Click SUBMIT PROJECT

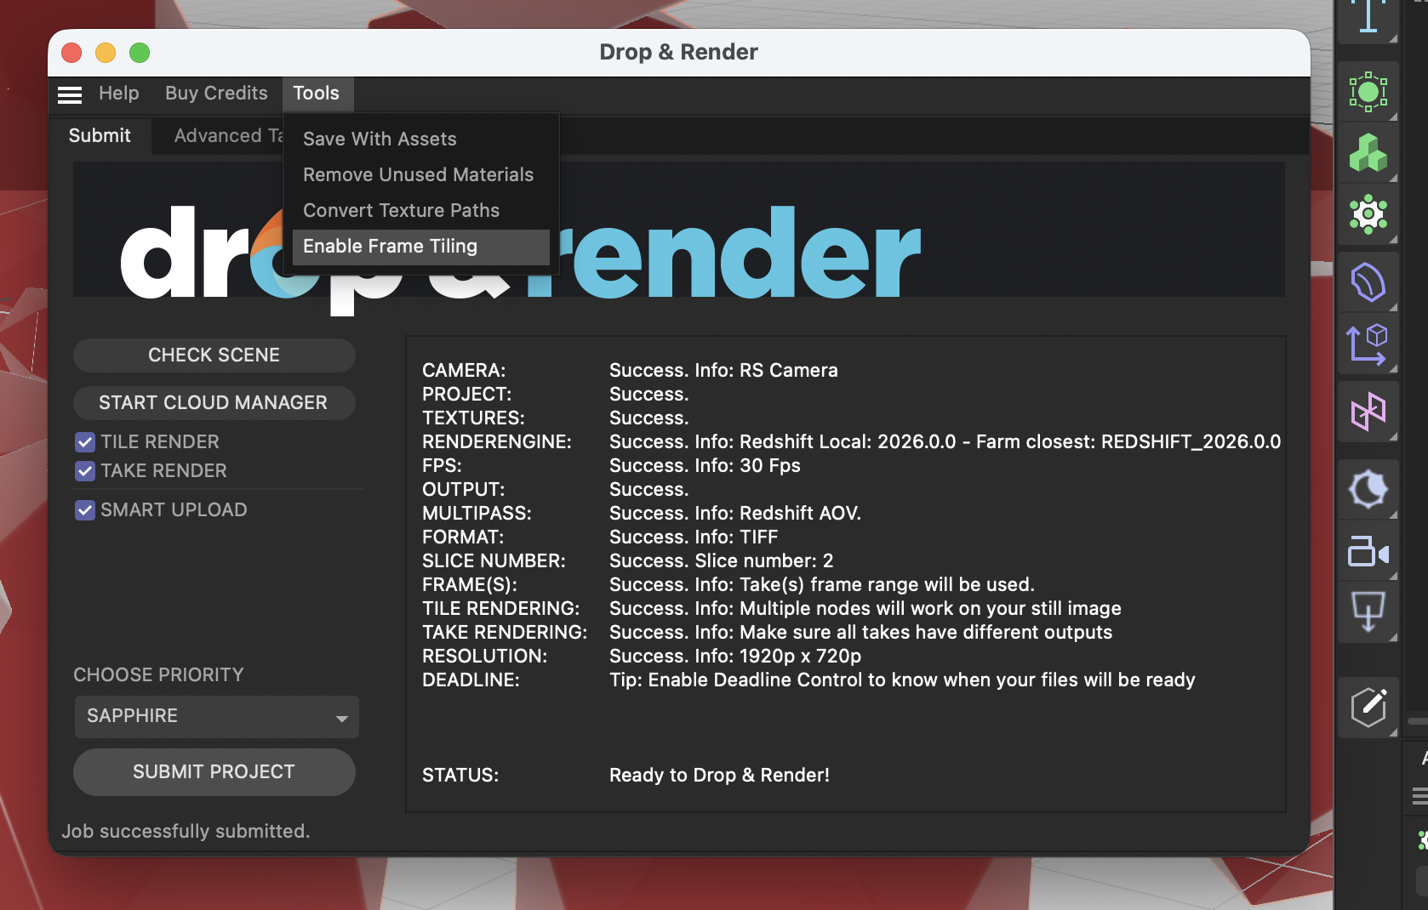(214, 771)
